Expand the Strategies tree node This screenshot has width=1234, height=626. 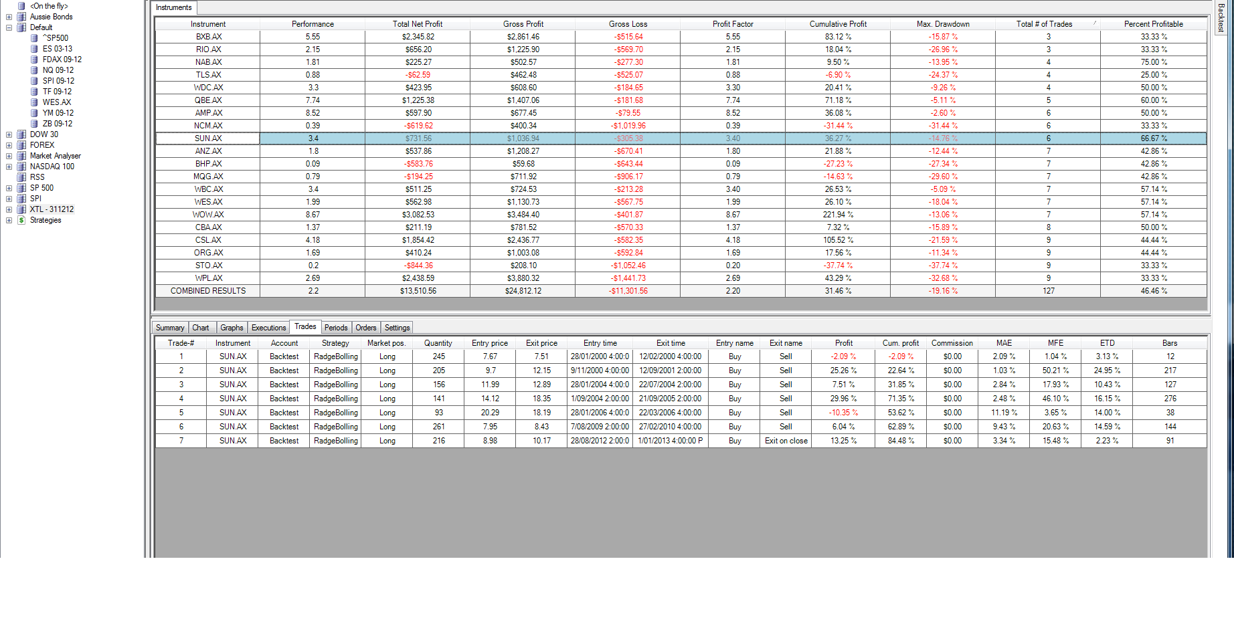9,220
